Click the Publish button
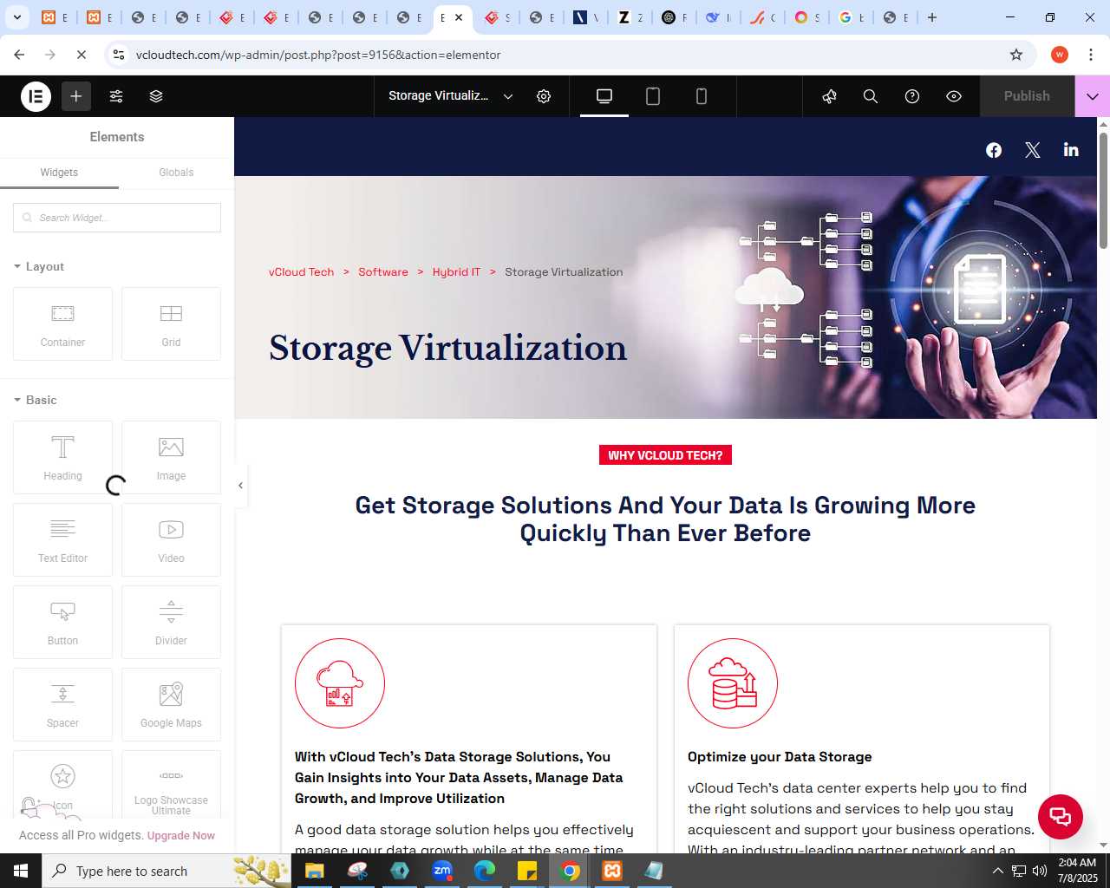Screen dimensions: 1110x888 pos(1027,96)
